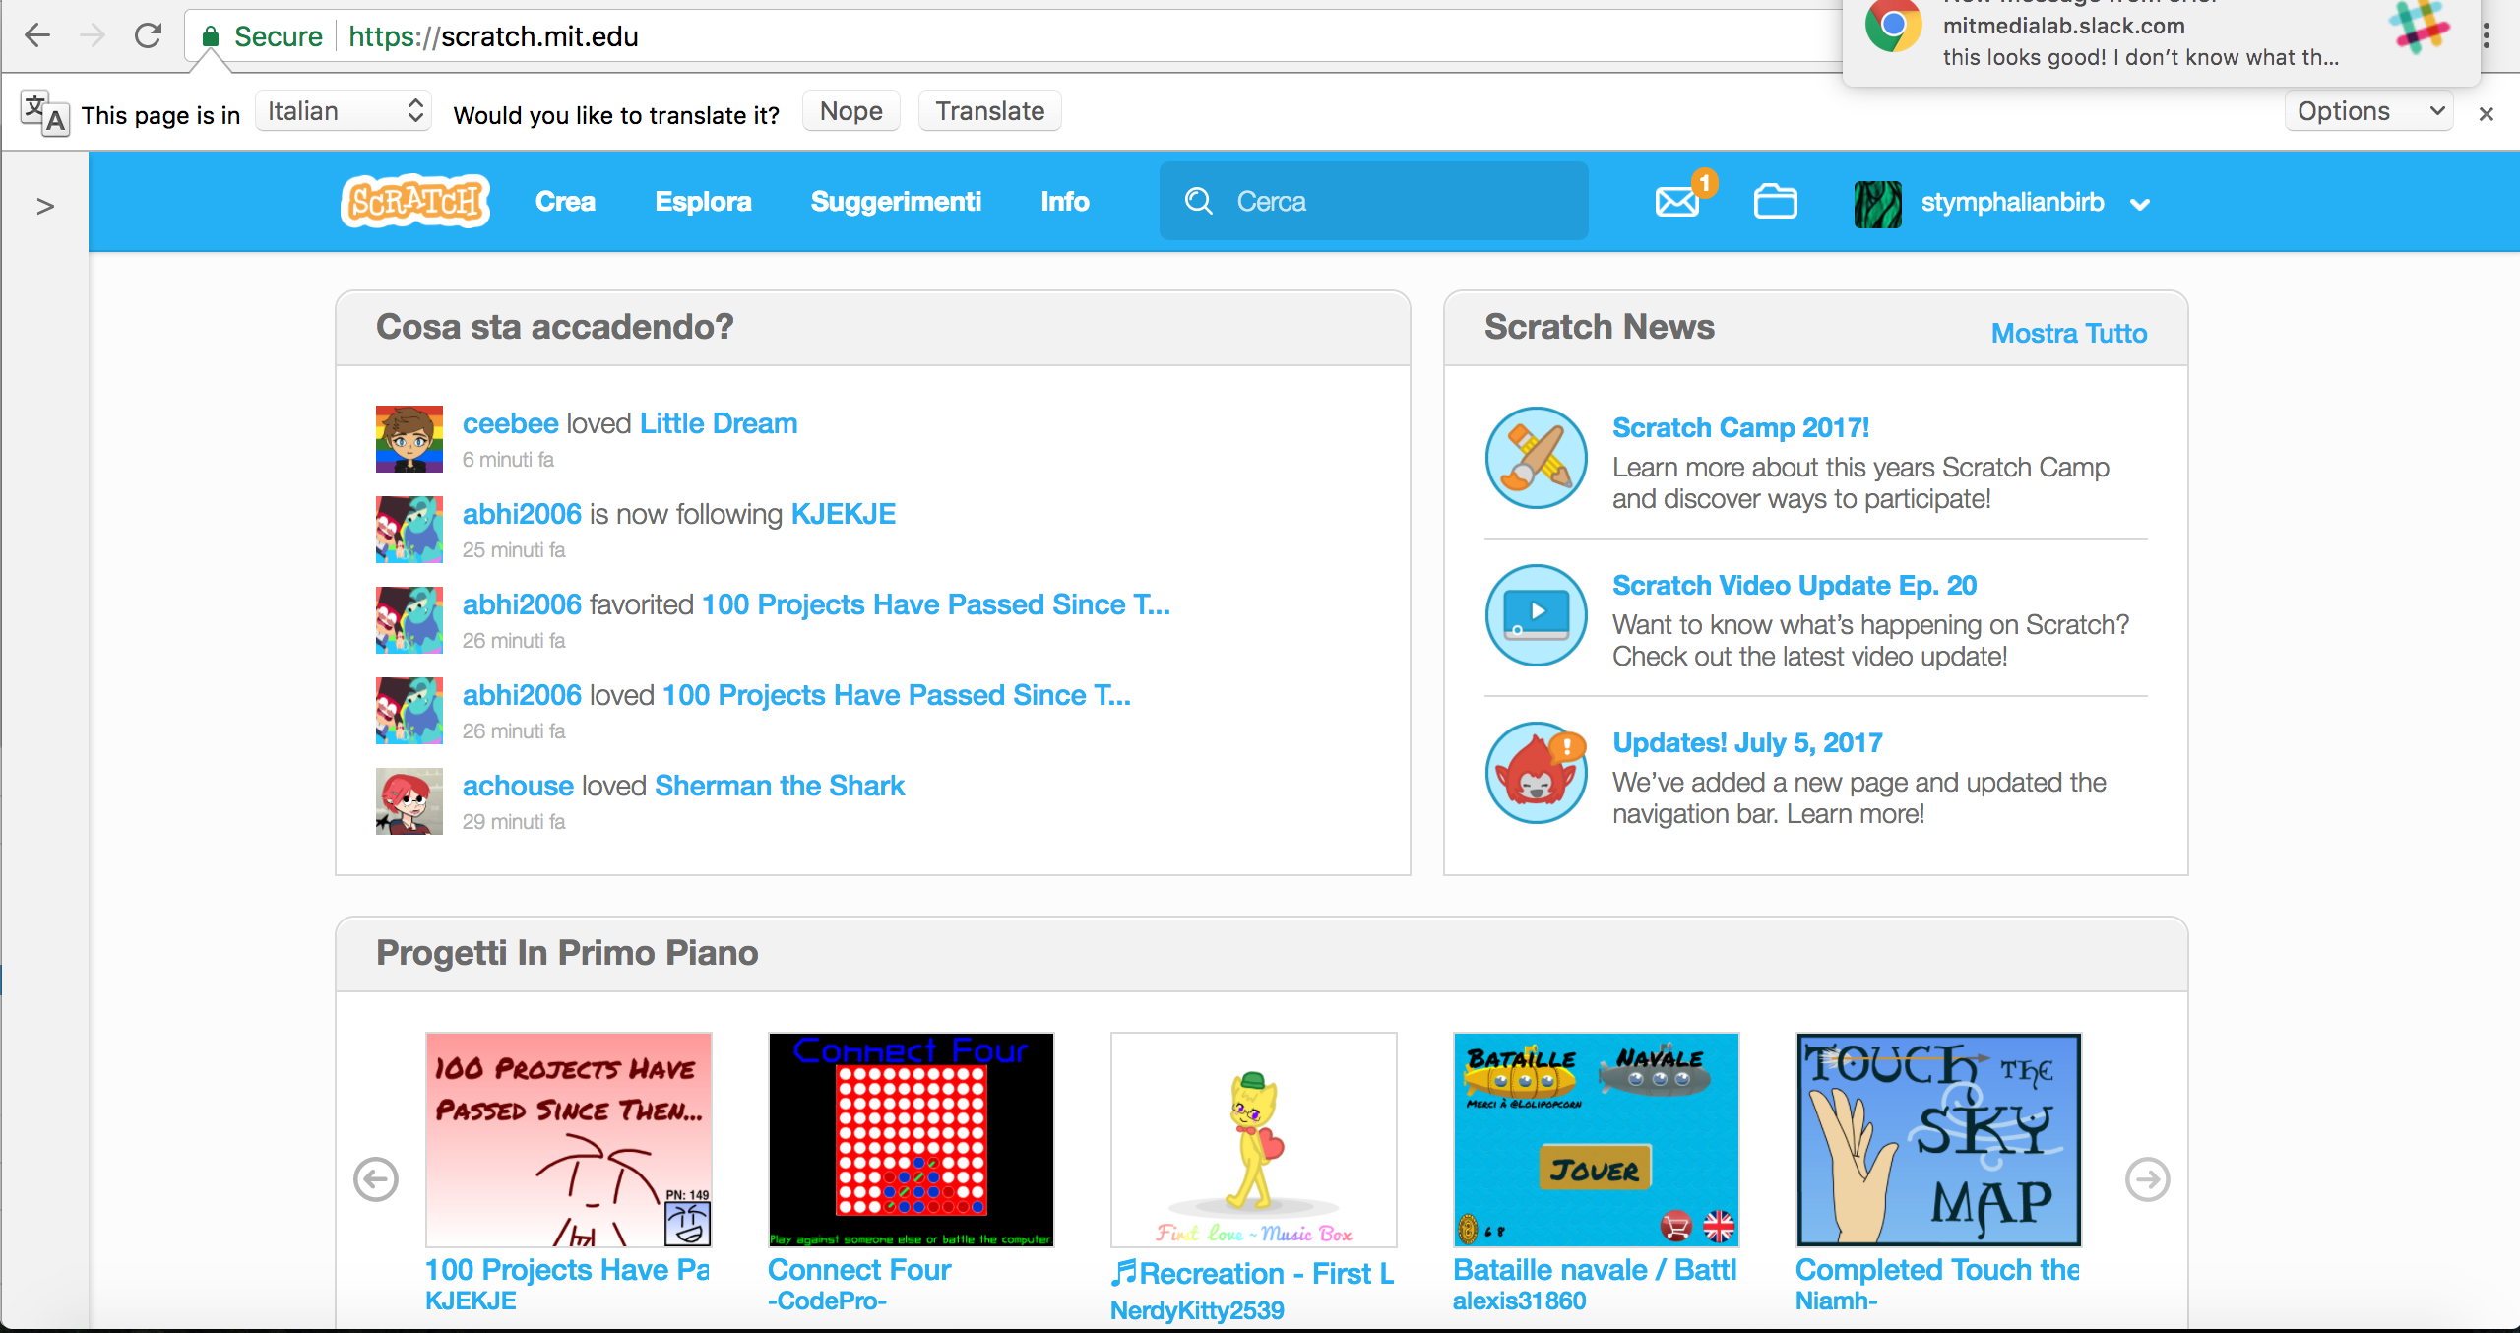This screenshot has height=1333, width=2520.
Task: Open the Crea menu item
Action: coord(565,201)
